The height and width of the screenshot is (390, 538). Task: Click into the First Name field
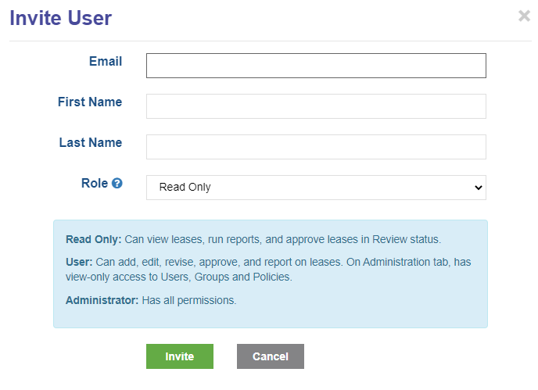pyautogui.click(x=316, y=106)
